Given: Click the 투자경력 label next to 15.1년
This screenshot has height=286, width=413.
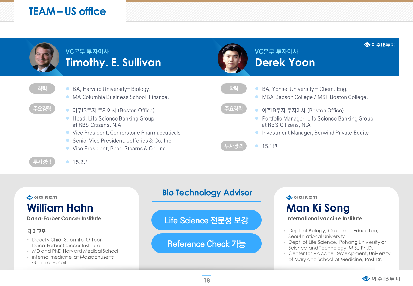Looking at the screenshot, I should pos(234,146).
